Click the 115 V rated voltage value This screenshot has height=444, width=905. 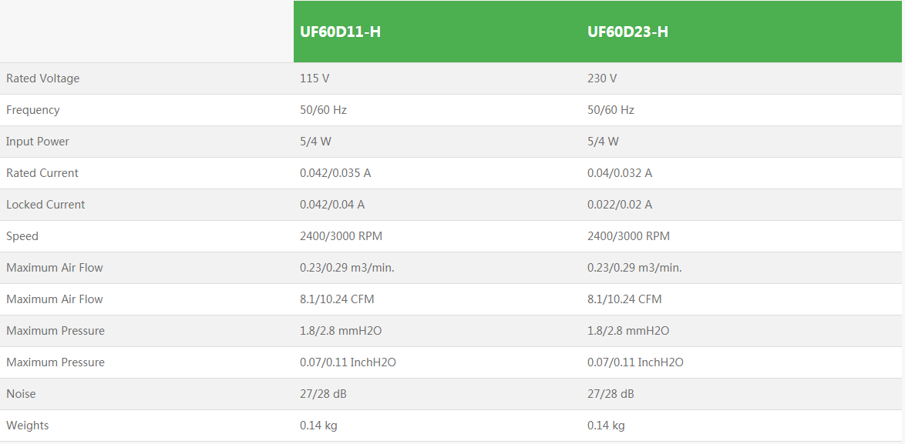click(315, 78)
